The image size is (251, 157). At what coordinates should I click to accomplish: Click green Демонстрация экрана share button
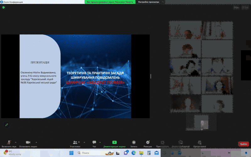114,143
